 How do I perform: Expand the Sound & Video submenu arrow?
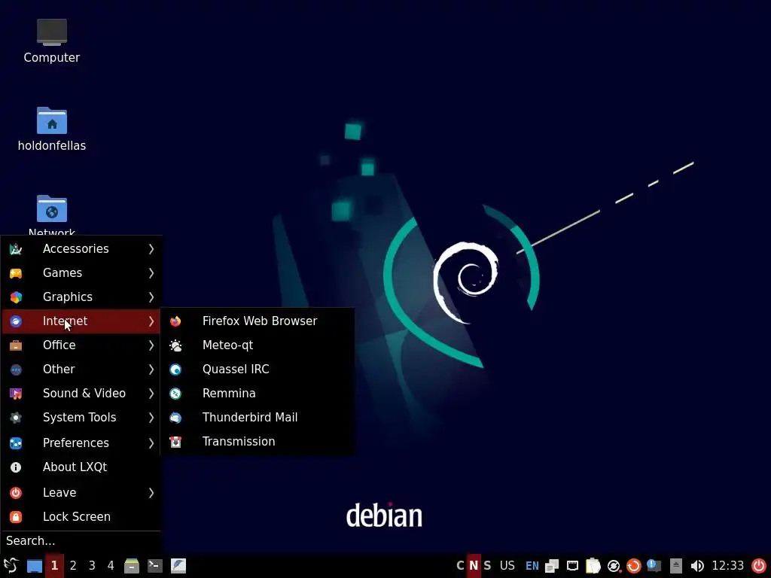click(151, 393)
